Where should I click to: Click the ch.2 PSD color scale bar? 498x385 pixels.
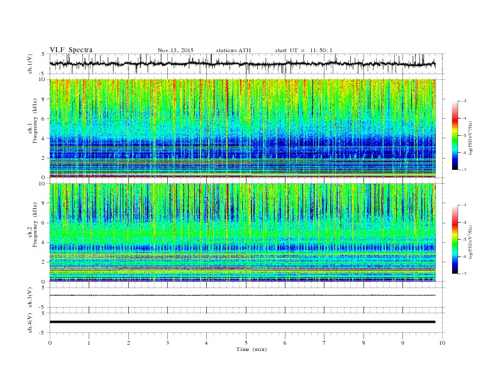coord(455,240)
